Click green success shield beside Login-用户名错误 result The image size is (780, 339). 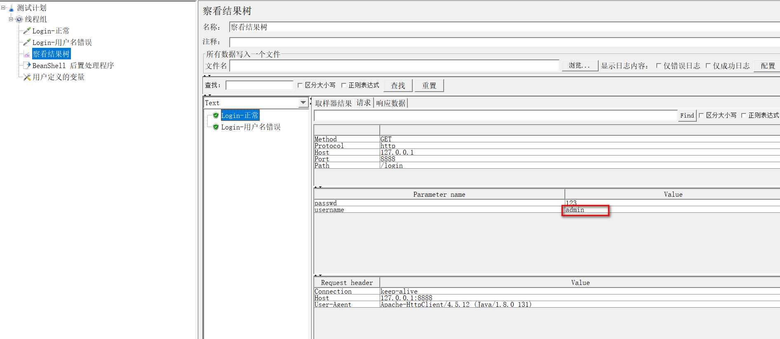click(216, 127)
